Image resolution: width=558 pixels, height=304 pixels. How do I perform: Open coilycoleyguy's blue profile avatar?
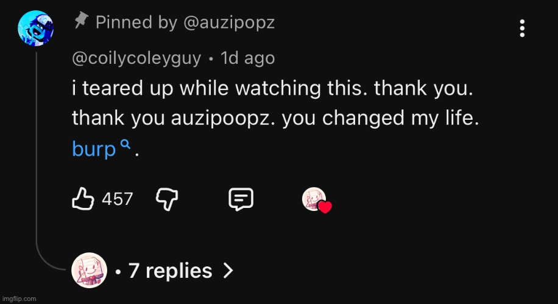pos(36,28)
